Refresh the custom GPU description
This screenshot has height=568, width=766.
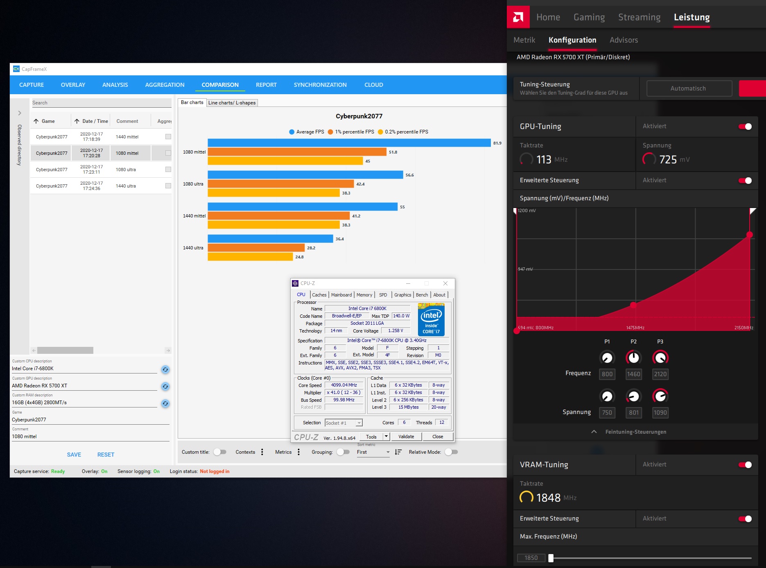pos(165,386)
